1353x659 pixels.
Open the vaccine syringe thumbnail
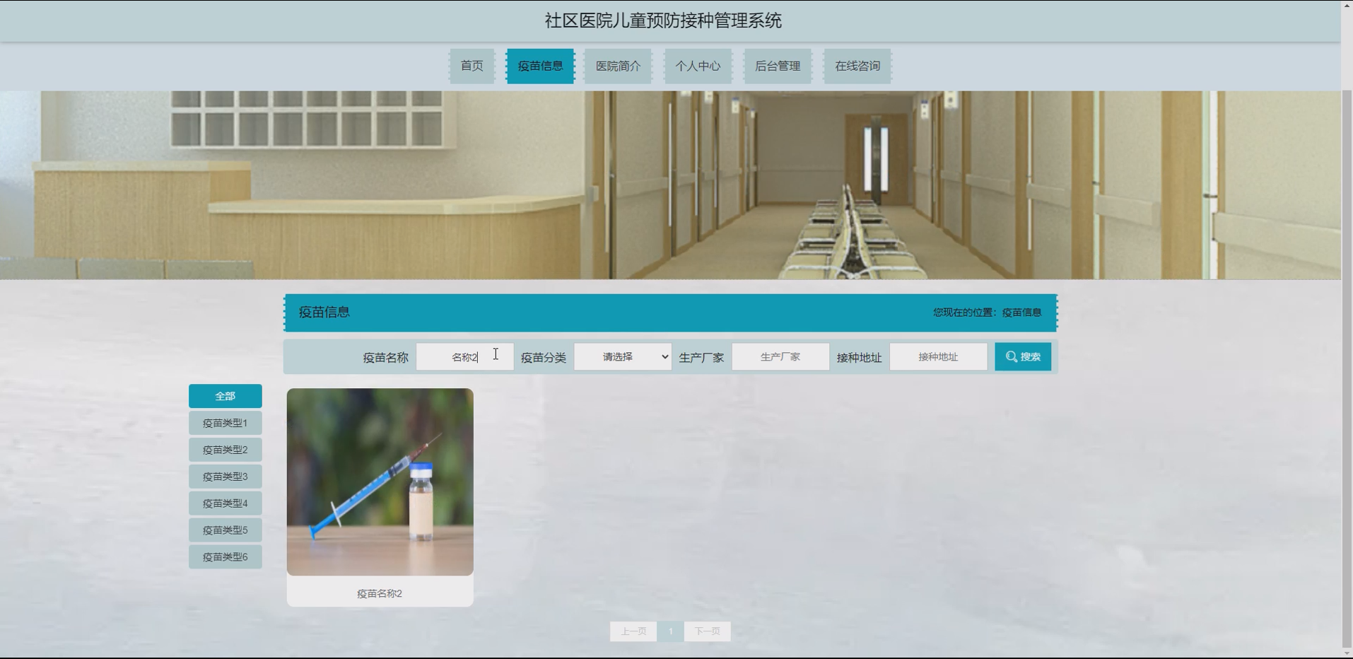[380, 482]
